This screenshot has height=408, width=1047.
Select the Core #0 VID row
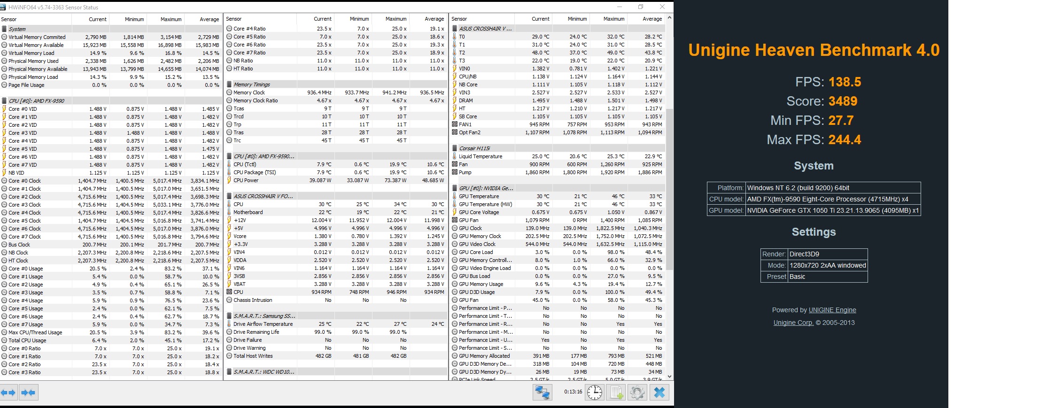point(110,109)
